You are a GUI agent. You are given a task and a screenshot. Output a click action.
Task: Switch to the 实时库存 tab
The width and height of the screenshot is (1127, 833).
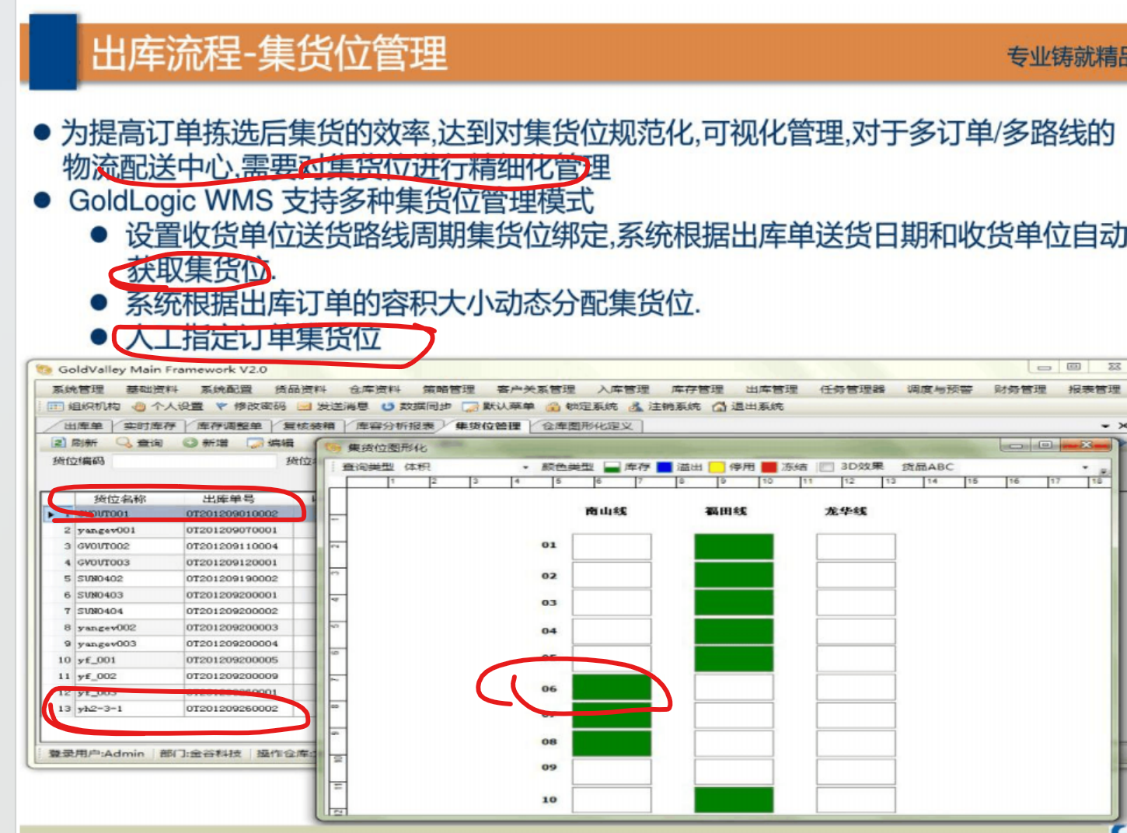pos(149,426)
